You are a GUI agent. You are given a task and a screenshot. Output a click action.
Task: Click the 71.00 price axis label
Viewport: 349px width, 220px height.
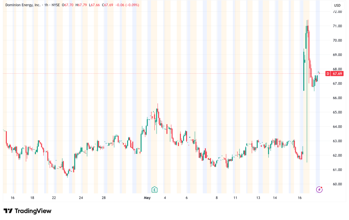coord(337,26)
